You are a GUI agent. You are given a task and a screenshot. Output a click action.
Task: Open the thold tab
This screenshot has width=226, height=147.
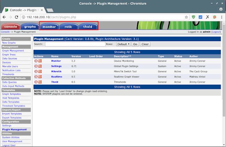pyautogui.click(x=88, y=27)
